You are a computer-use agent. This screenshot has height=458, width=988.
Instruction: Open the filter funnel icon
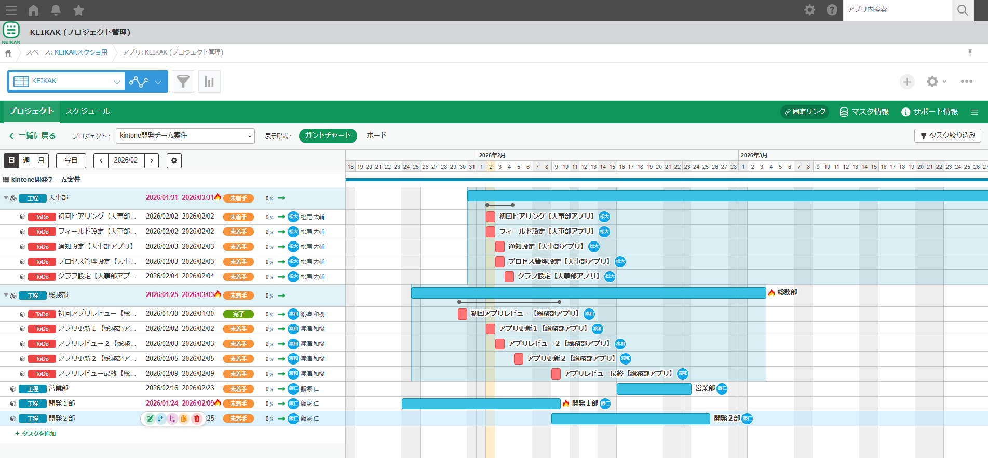pos(183,82)
